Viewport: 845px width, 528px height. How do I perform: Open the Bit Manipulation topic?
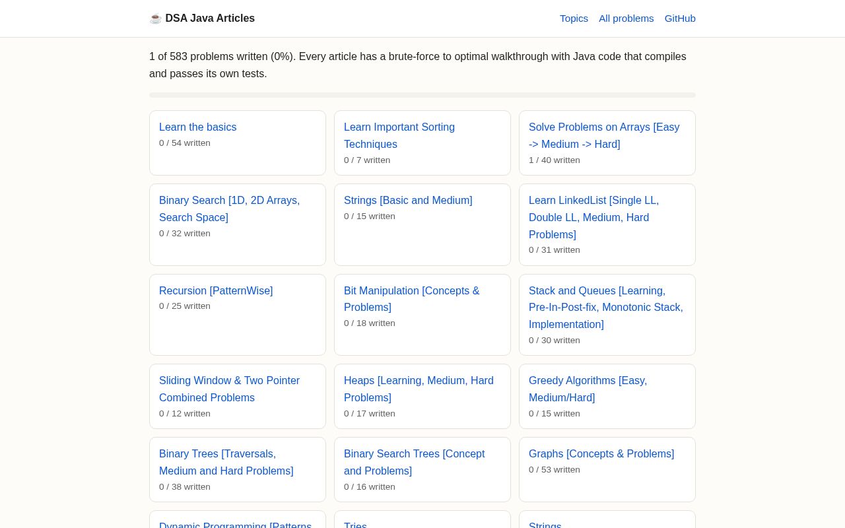(x=412, y=299)
